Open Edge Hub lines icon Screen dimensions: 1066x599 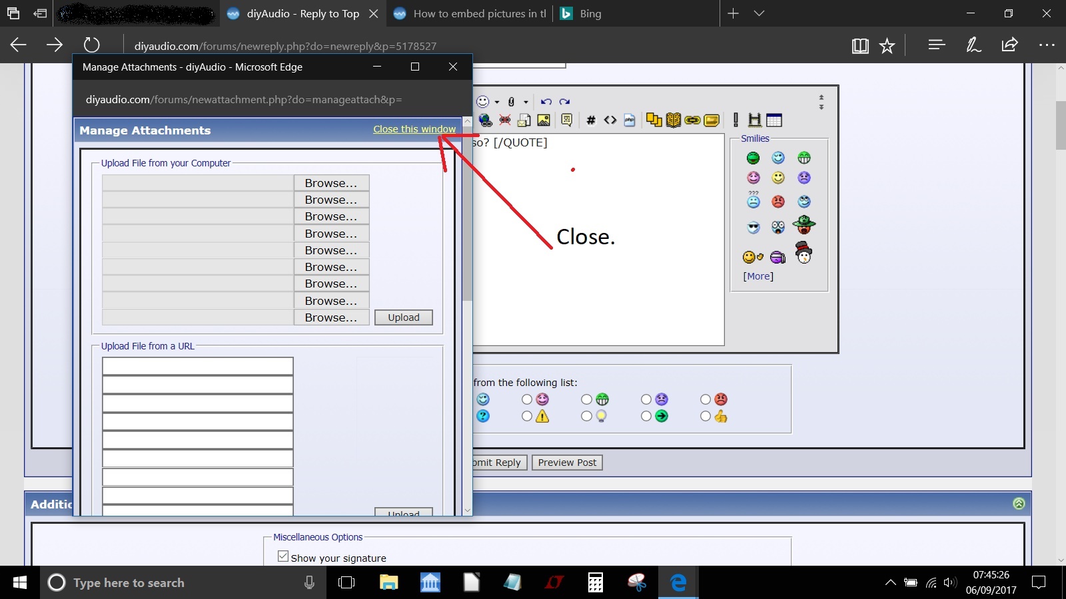[937, 45]
